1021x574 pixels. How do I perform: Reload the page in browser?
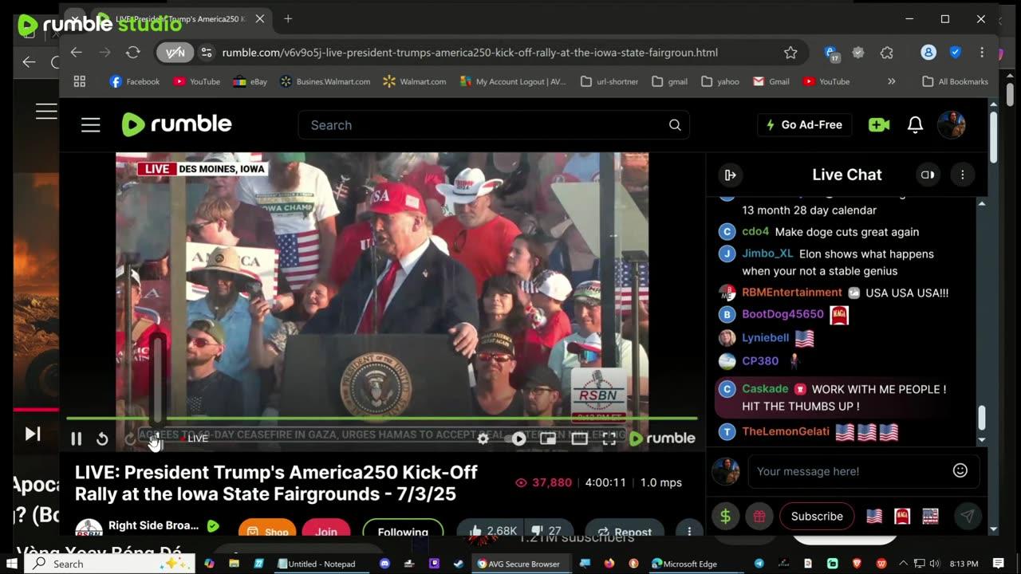tap(133, 53)
